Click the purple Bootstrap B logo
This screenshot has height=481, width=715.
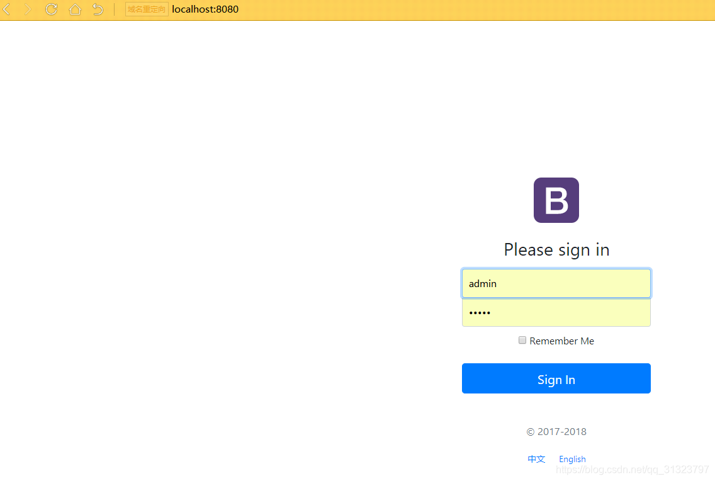click(x=556, y=200)
